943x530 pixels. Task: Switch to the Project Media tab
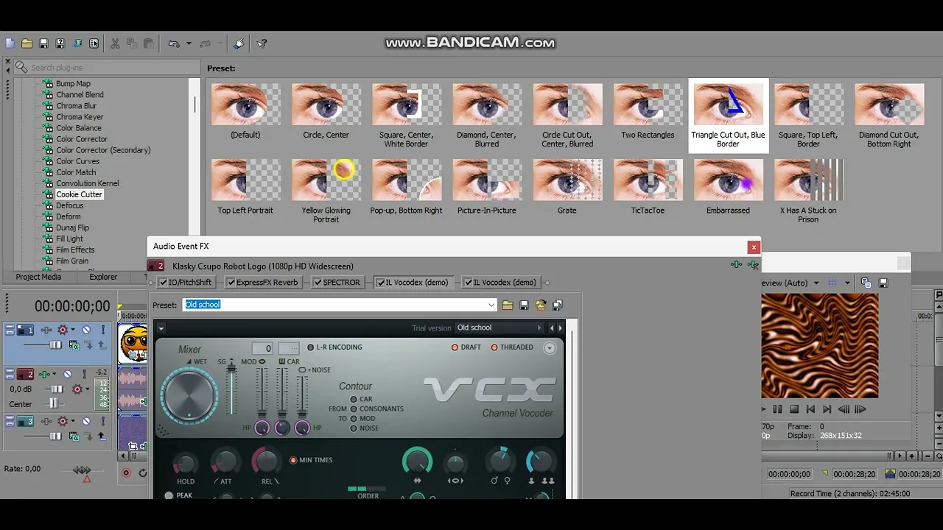38,277
